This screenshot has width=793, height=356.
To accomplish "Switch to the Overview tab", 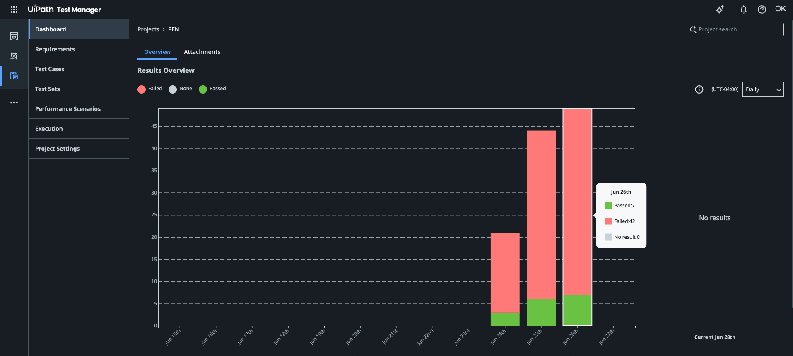I will 157,52.
